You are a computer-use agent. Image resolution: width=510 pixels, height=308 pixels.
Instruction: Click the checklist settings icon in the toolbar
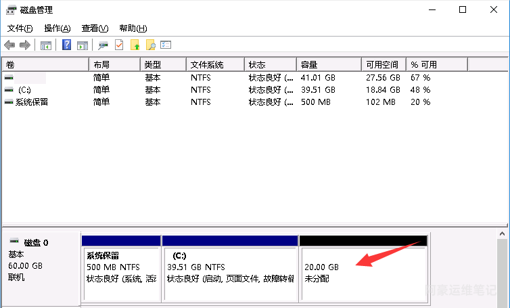(x=166, y=45)
